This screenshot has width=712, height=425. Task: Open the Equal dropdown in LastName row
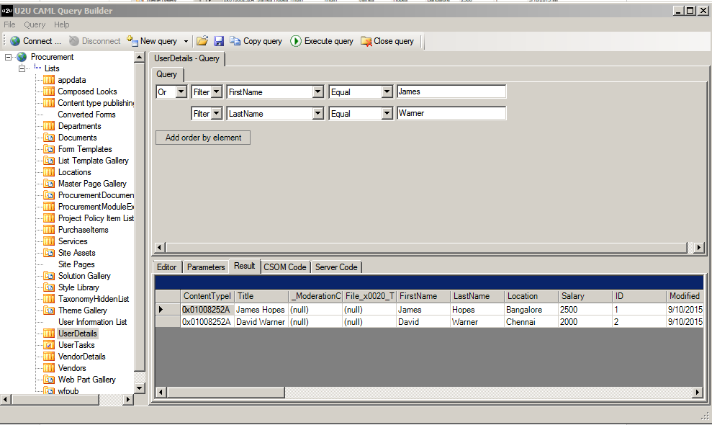click(387, 113)
